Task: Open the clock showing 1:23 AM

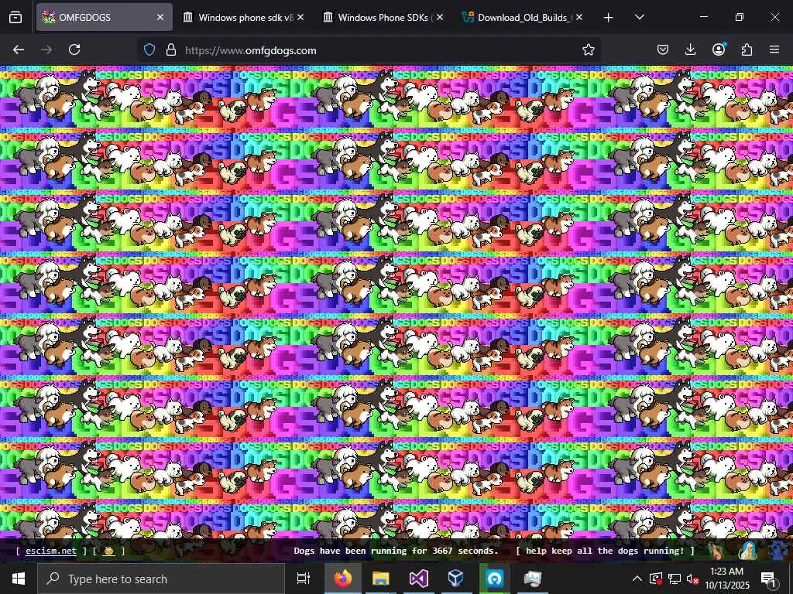Action: pyautogui.click(x=727, y=579)
